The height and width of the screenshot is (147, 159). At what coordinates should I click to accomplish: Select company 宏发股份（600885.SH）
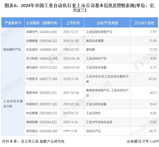[x=42, y=49]
